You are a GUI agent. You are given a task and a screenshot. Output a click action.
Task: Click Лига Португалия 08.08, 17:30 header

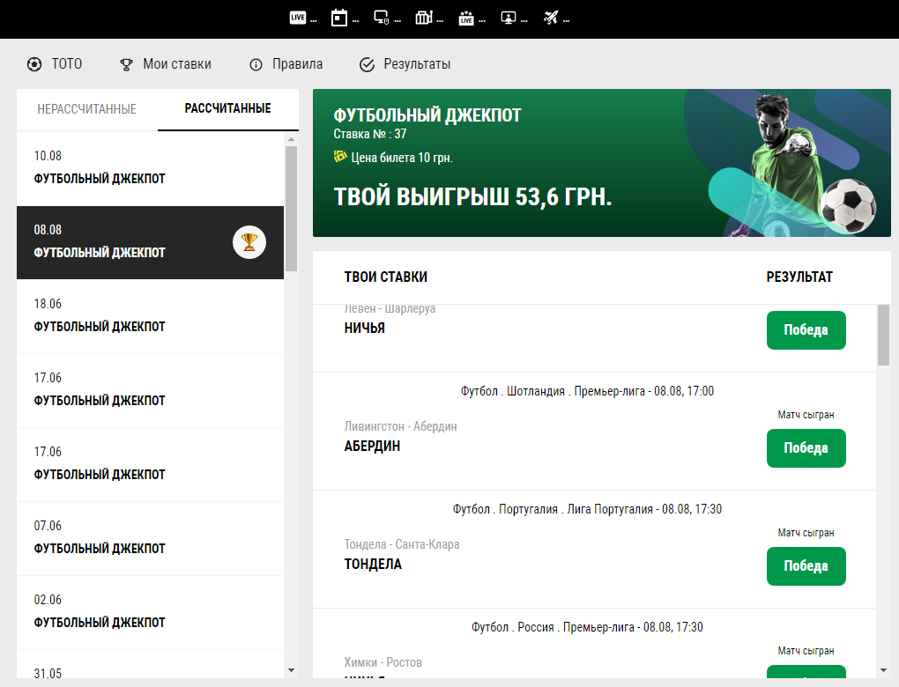587,509
